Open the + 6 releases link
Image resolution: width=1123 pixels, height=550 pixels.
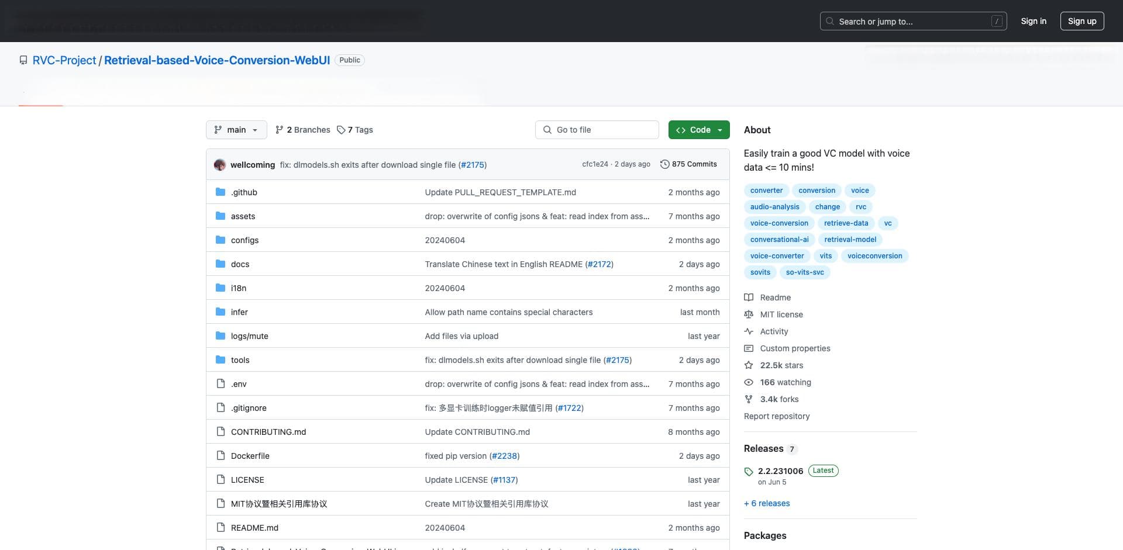pos(767,503)
